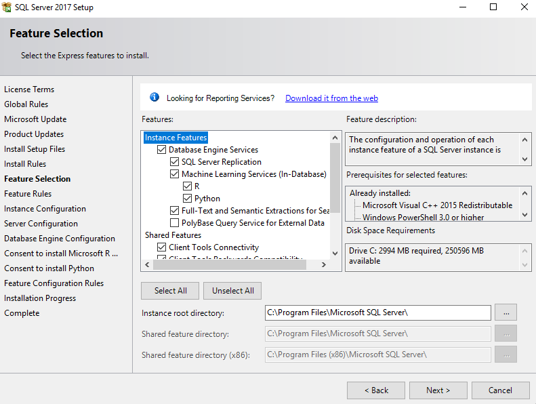Select Server Configuration step
This screenshot has height=404, width=536.
coord(41,224)
